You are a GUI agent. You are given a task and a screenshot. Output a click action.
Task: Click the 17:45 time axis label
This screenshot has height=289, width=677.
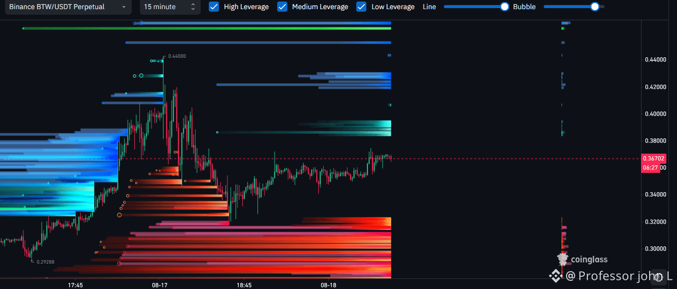(x=76, y=285)
